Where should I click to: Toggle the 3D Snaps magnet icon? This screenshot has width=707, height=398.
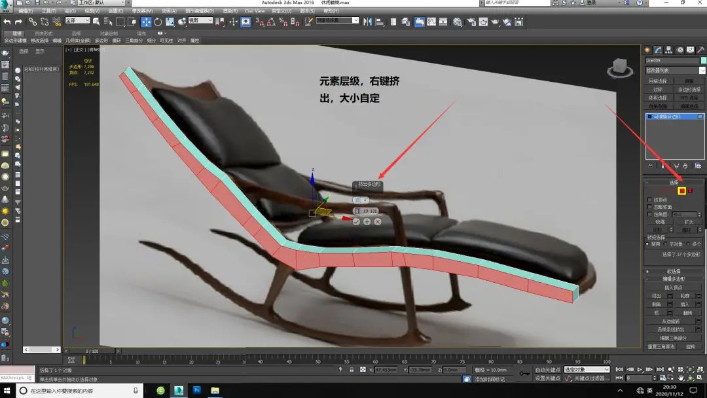260,21
